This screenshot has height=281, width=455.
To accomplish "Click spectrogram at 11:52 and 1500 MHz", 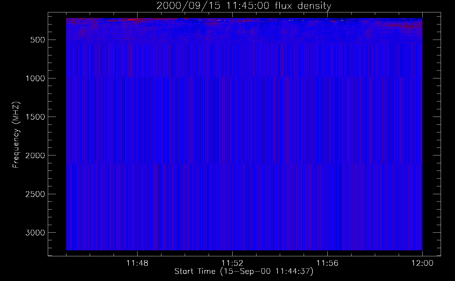I will pos(232,117).
